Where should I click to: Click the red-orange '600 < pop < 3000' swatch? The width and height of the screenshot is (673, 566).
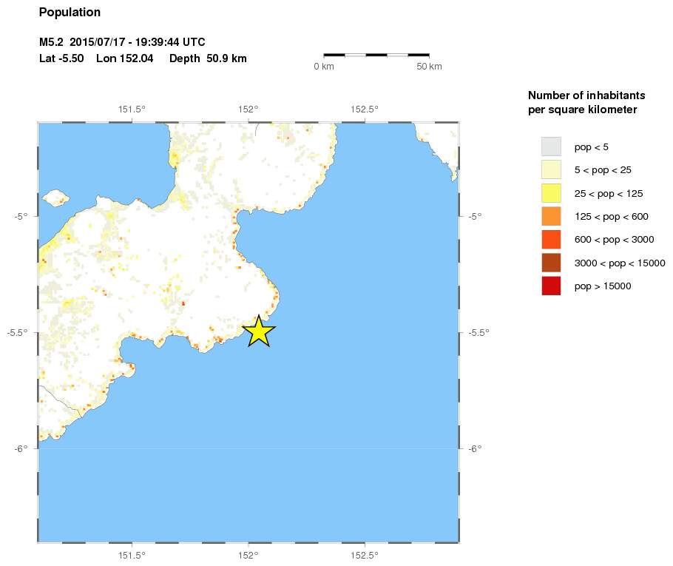551,239
